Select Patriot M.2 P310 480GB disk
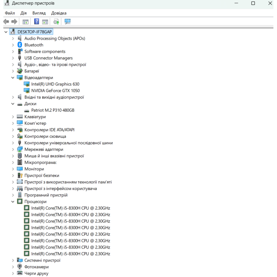 [x=53, y=110]
